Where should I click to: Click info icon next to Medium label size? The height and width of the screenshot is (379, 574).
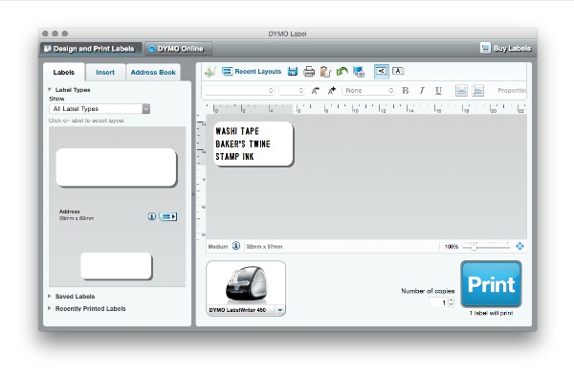tap(236, 246)
